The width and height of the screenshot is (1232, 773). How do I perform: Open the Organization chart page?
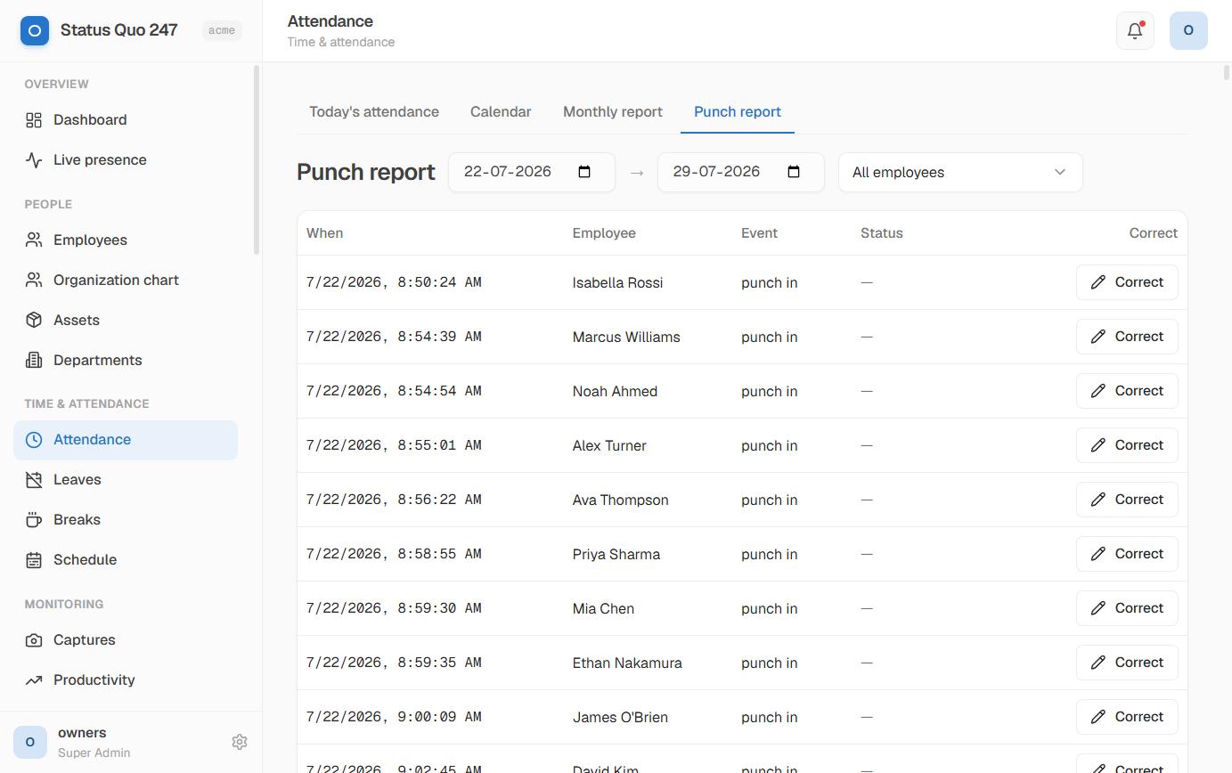pyautogui.click(x=126, y=280)
